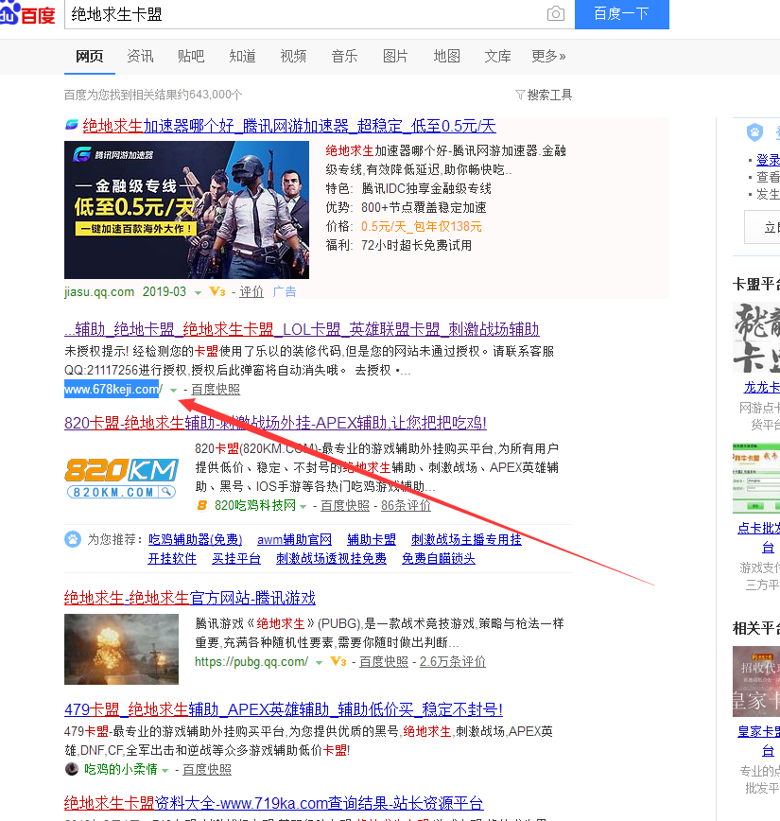Click the 820KM logo thumbnail

coord(121,477)
